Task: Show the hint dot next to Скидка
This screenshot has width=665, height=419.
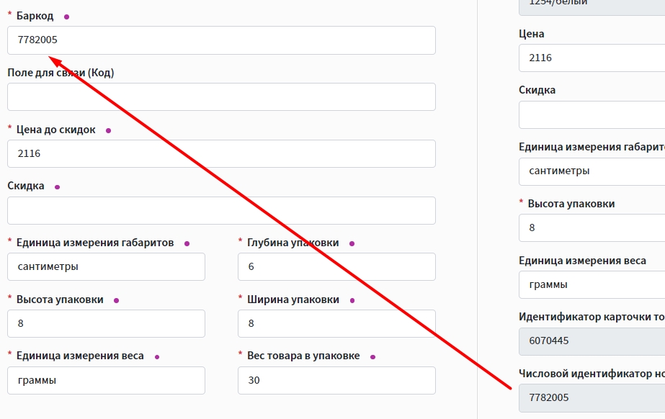Action: [58, 187]
